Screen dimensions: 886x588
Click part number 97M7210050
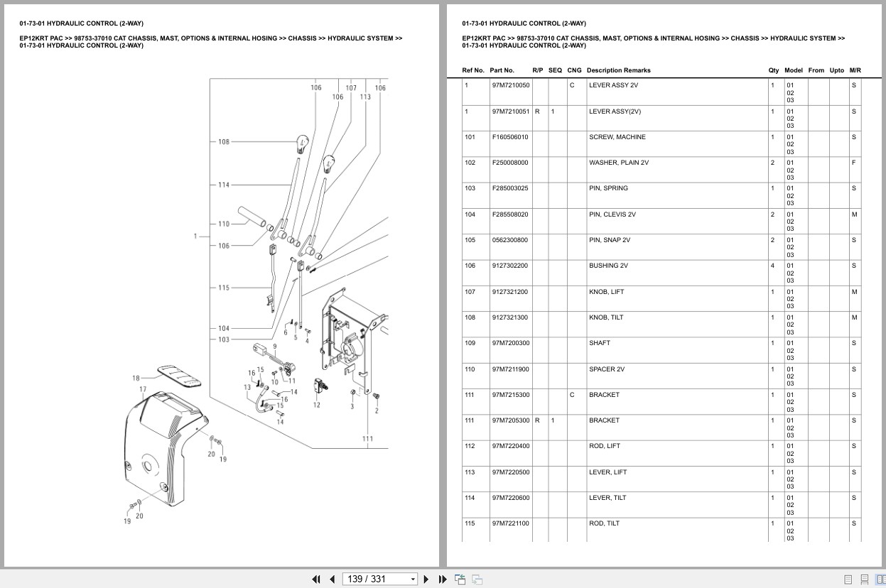click(x=511, y=85)
